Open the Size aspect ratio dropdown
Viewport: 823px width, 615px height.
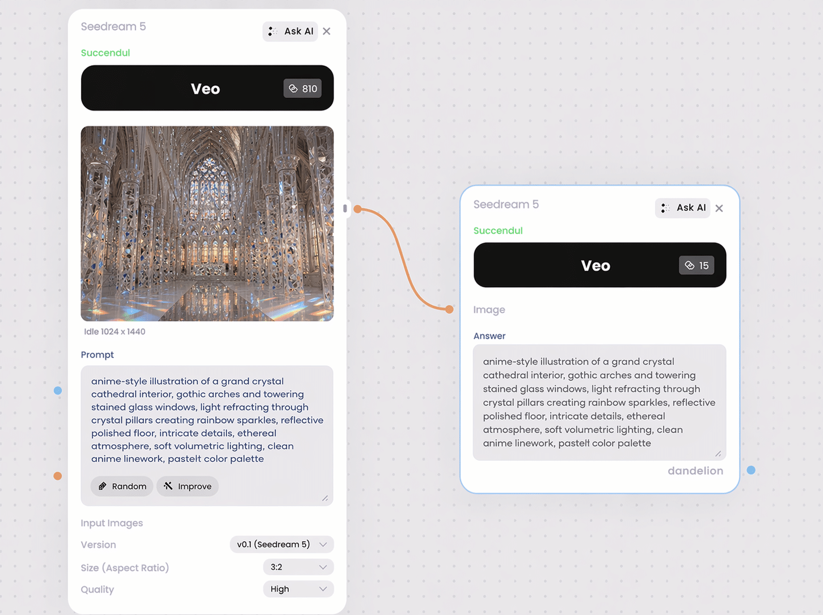[x=298, y=567]
